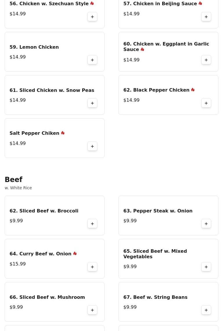Add Chicken w. Szechuan Style to cart
The height and width of the screenshot is (331, 223).
pos(92,17)
